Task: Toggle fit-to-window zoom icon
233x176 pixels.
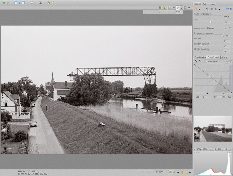Action: [x=170, y=172]
